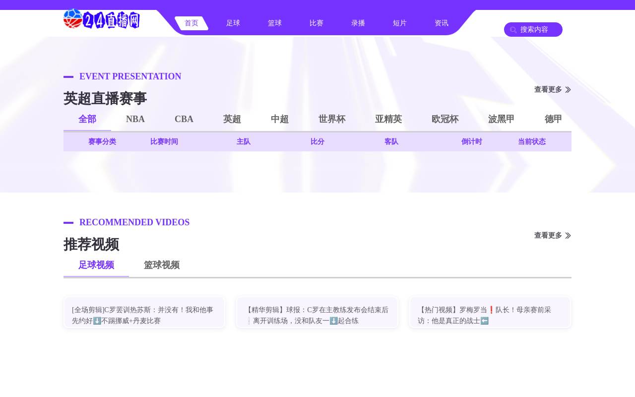635x397 pixels.
Task: Go to the 比赛 navigation item
Action: click(317, 23)
